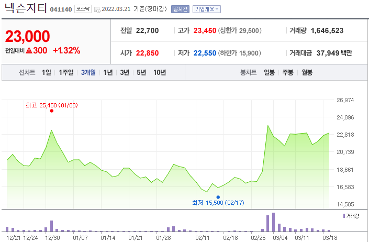Click the 상한가 29,500 text
Image resolution: width=369 pixels, height=242 pixels.
(x=240, y=30)
